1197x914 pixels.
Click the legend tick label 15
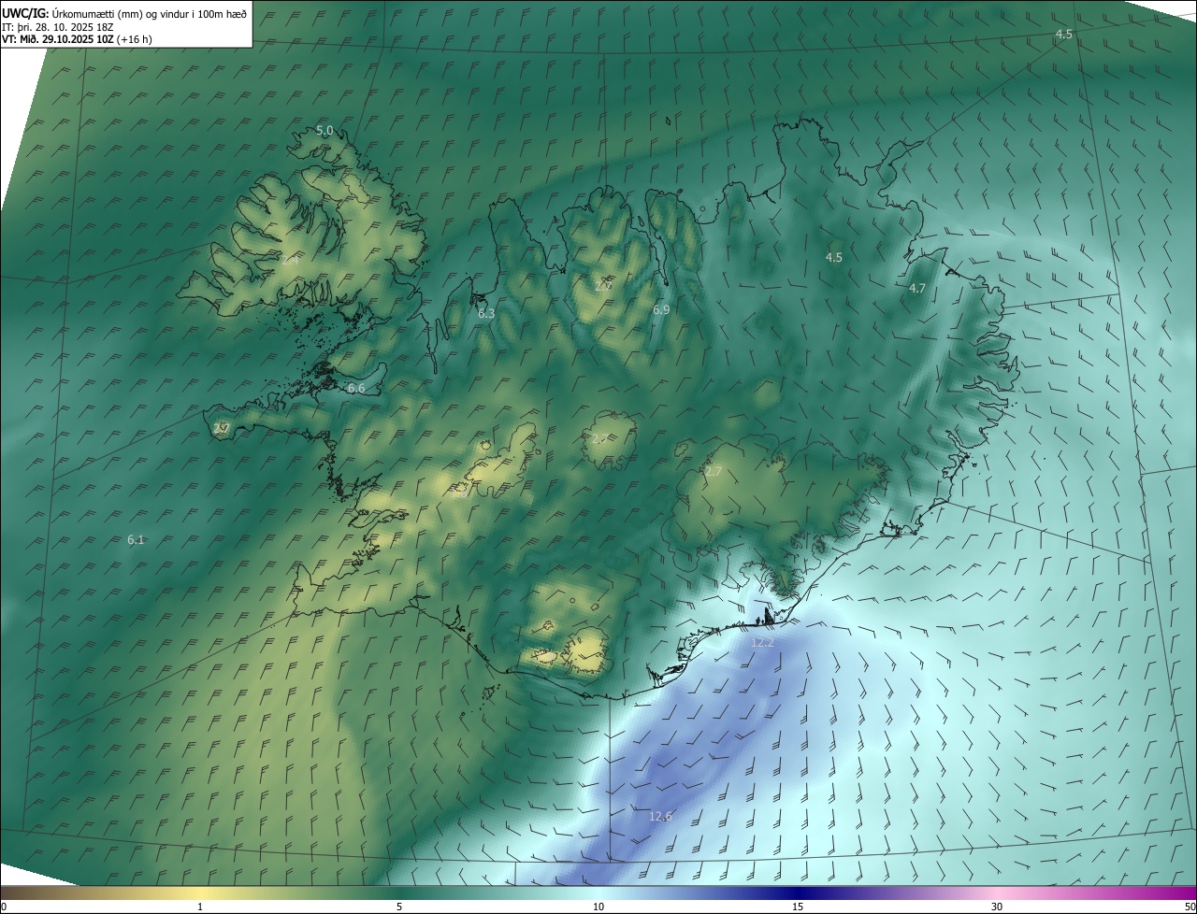click(798, 907)
